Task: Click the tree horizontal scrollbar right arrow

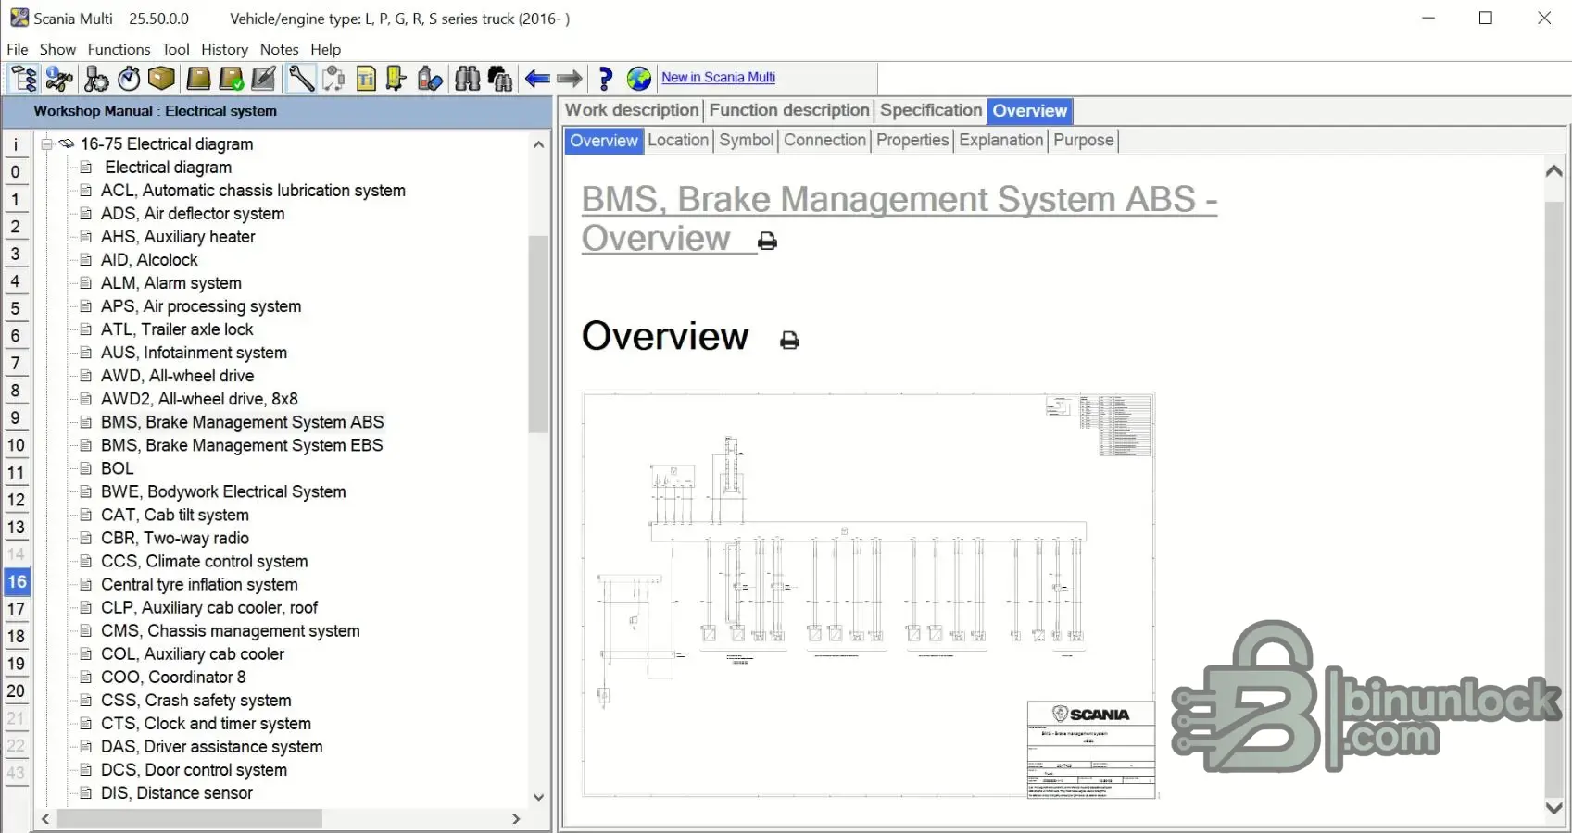Action: [x=516, y=819]
